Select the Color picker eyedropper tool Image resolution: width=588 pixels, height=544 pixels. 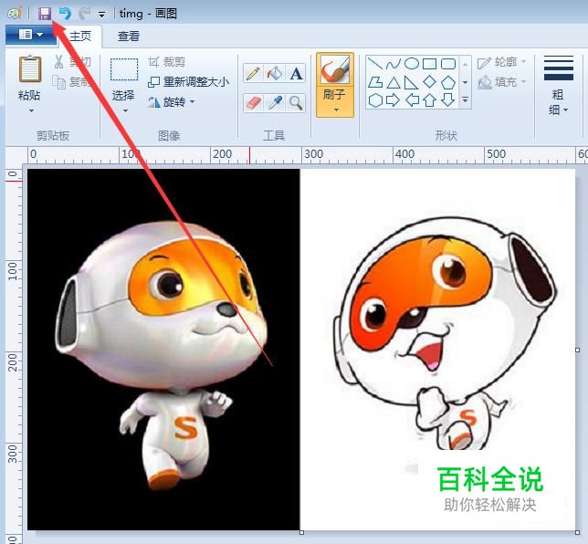point(275,103)
